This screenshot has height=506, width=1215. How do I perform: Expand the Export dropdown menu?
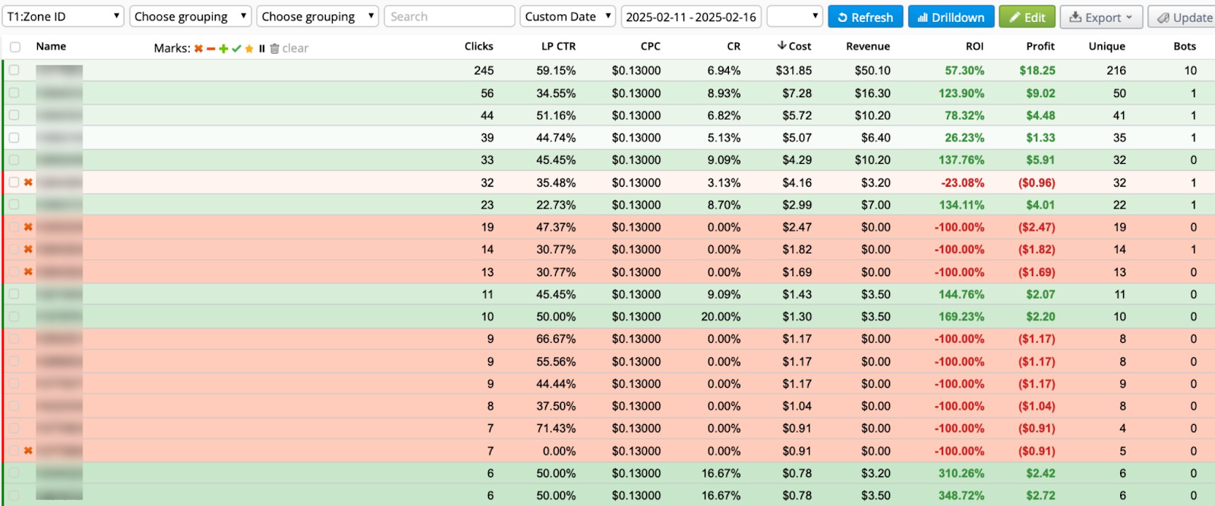coord(1101,17)
